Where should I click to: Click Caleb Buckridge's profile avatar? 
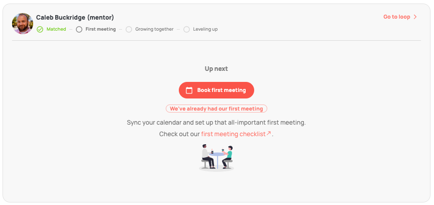coord(23,24)
